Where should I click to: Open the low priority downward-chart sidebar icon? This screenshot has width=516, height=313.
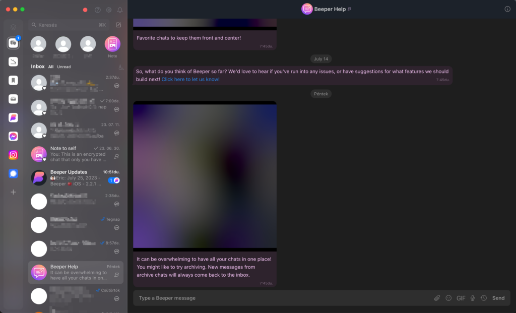point(13,61)
